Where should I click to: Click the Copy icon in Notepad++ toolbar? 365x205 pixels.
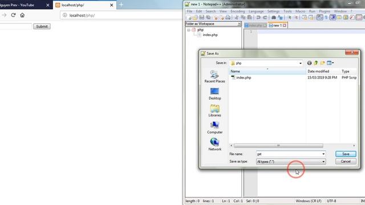243,18
